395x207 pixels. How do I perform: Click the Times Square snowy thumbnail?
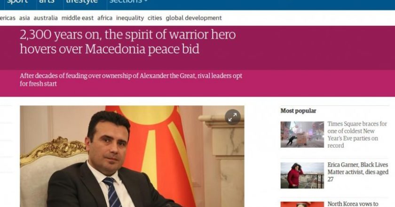(302, 135)
